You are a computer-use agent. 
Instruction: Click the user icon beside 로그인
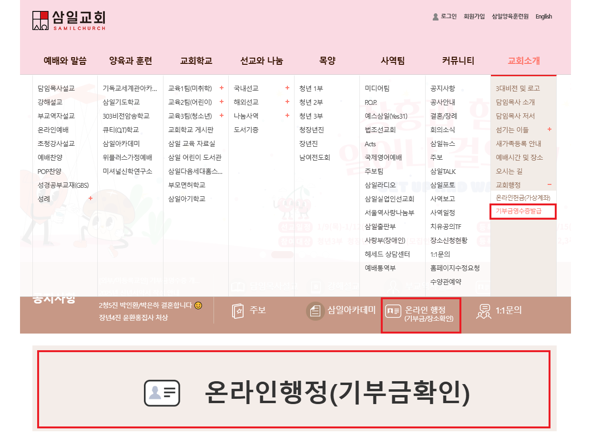(435, 17)
